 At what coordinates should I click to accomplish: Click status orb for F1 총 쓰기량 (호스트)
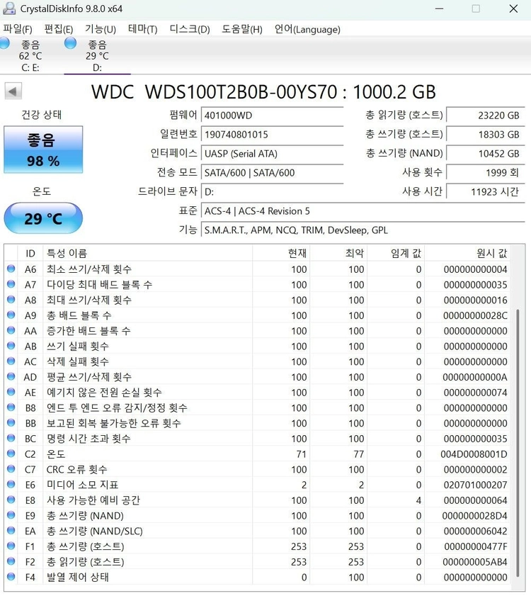tap(11, 546)
